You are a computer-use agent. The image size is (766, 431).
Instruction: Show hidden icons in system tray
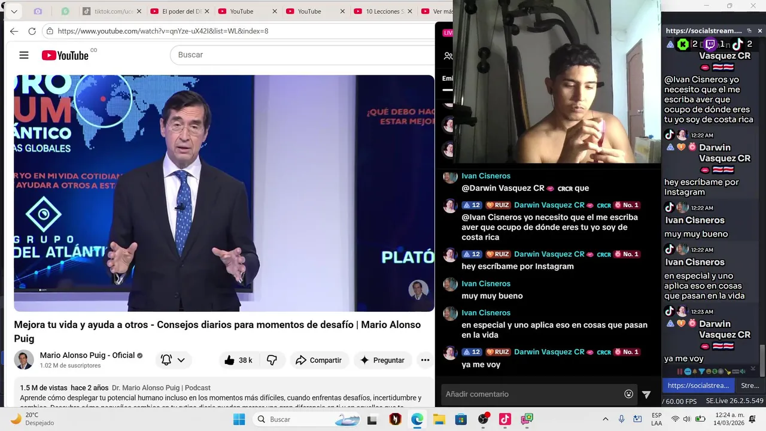[605, 419]
